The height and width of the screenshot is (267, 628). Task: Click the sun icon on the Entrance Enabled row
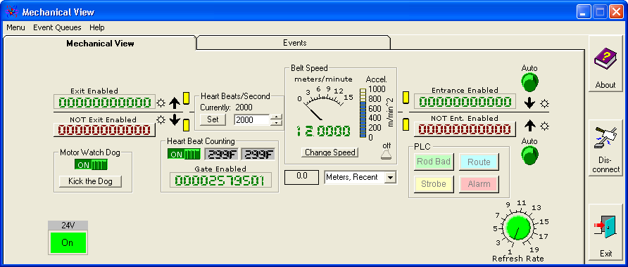coord(544,103)
